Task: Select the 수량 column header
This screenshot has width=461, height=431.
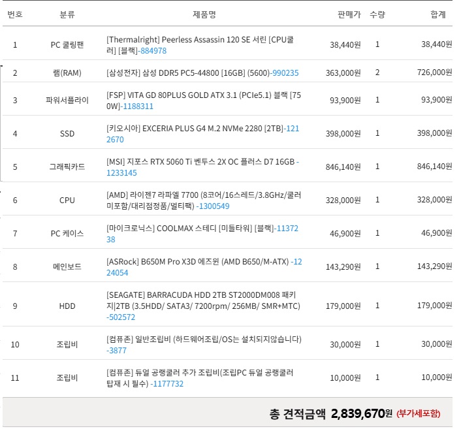Action: point(377,14)
